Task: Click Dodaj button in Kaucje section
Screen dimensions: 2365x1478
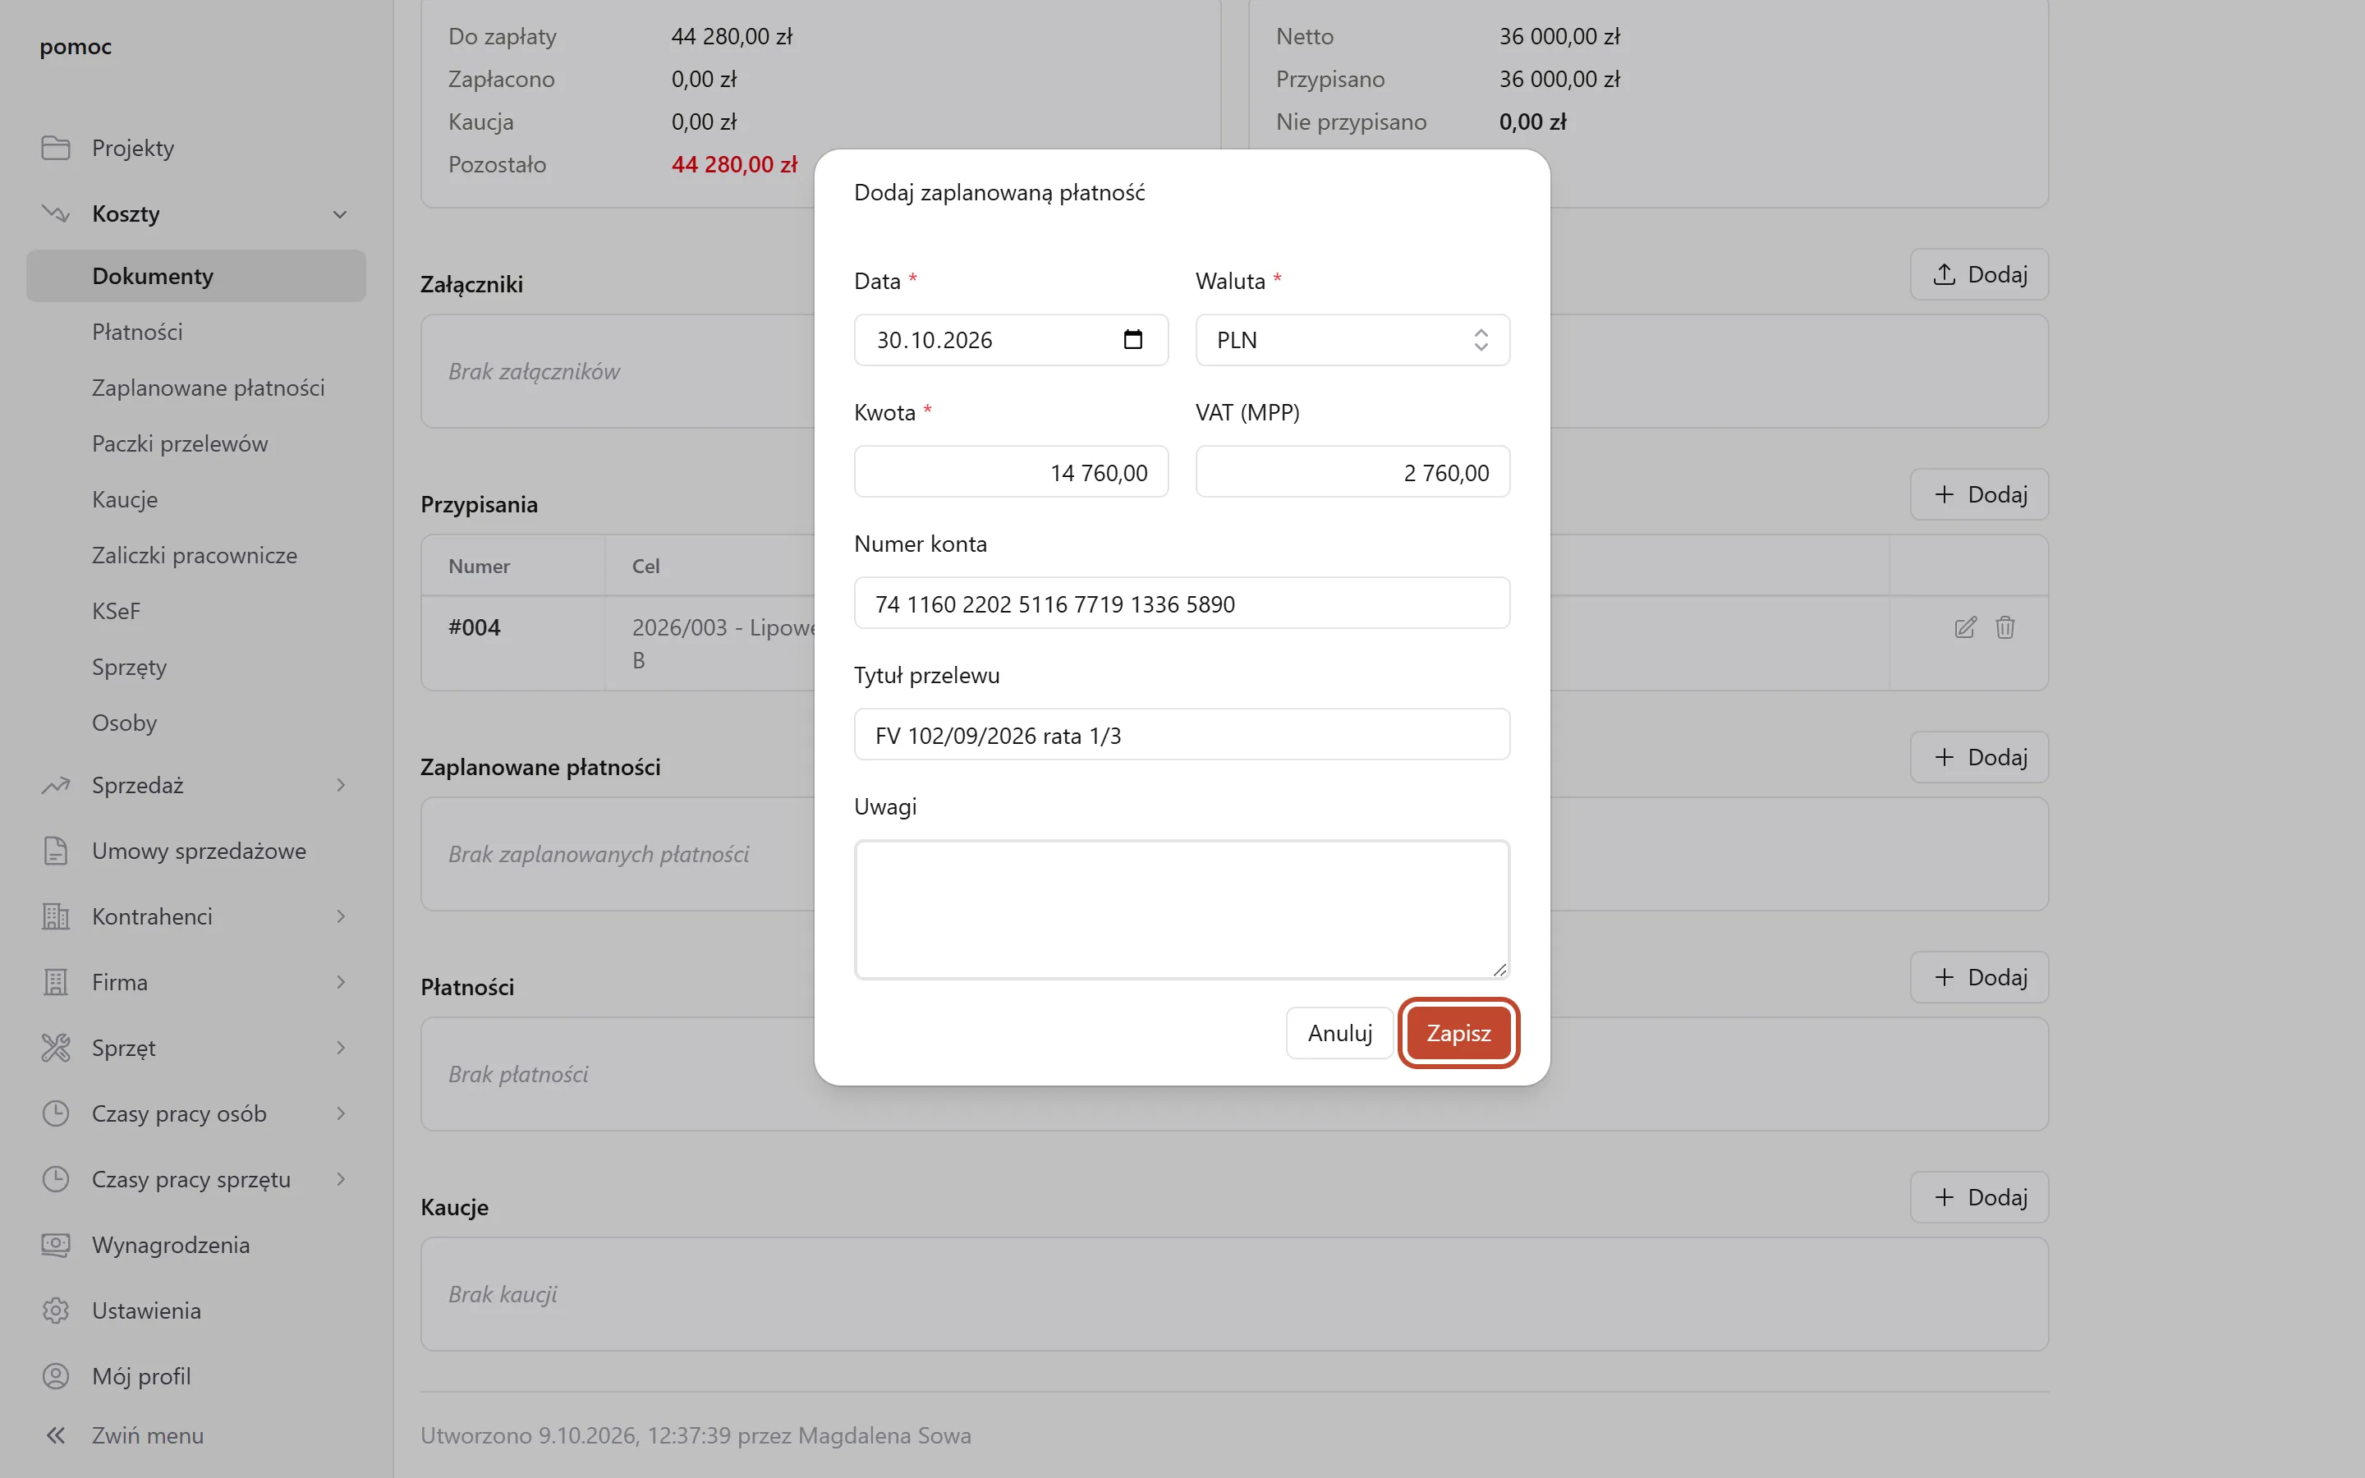Action: click(x=1979, y=1197)
